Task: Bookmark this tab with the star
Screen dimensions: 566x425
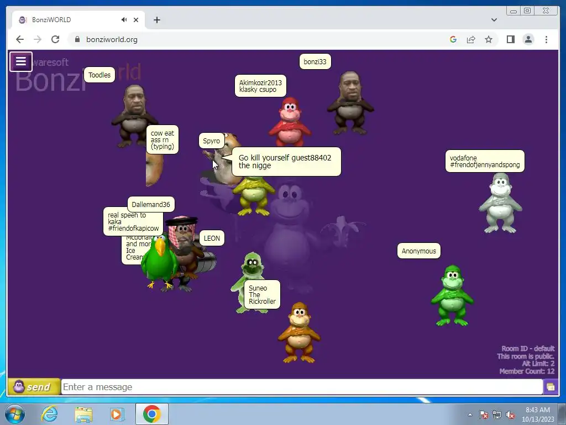Action: pos(489,39)
